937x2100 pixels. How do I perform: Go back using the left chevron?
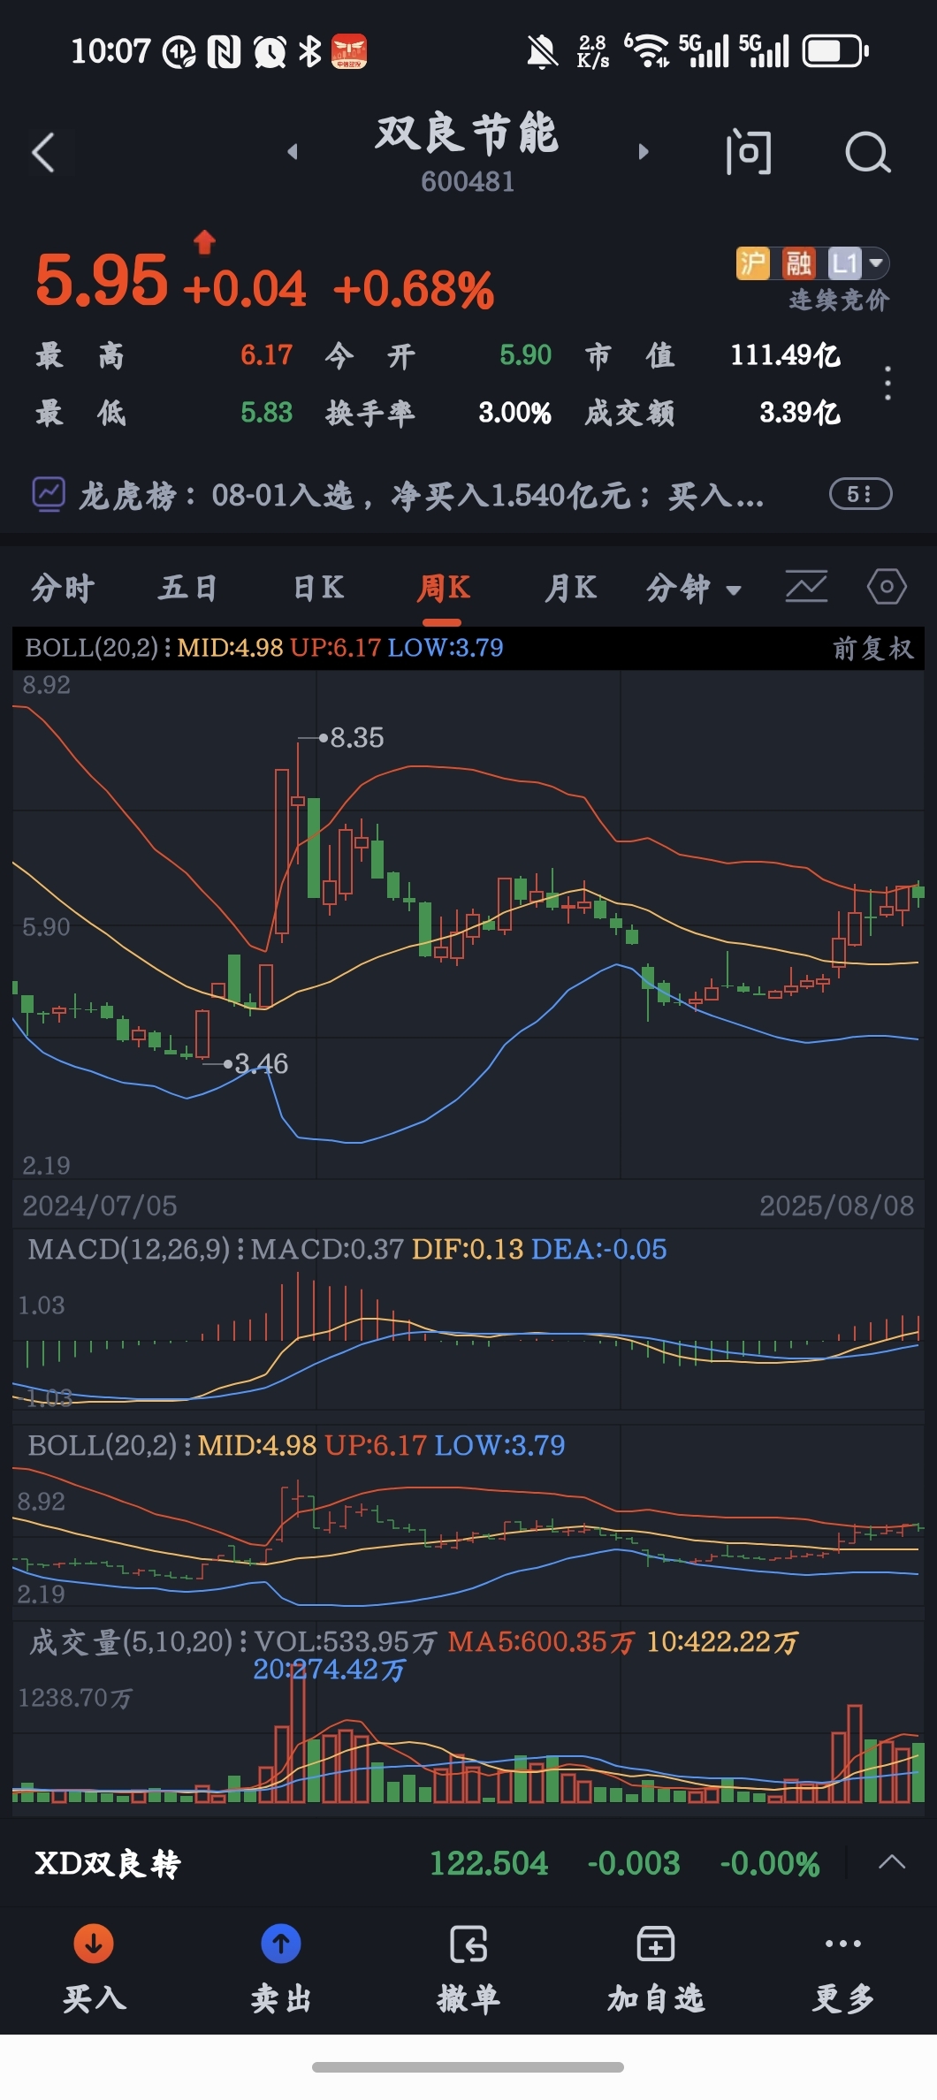43,153
